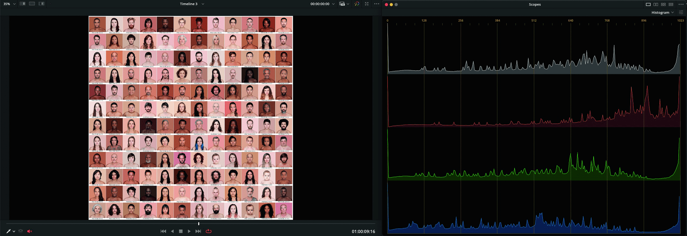Click the proxy resolution icon in viewer
The image size is (687, 236).
342,4
